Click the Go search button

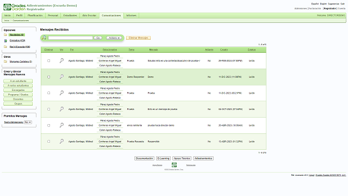point(98,38)
